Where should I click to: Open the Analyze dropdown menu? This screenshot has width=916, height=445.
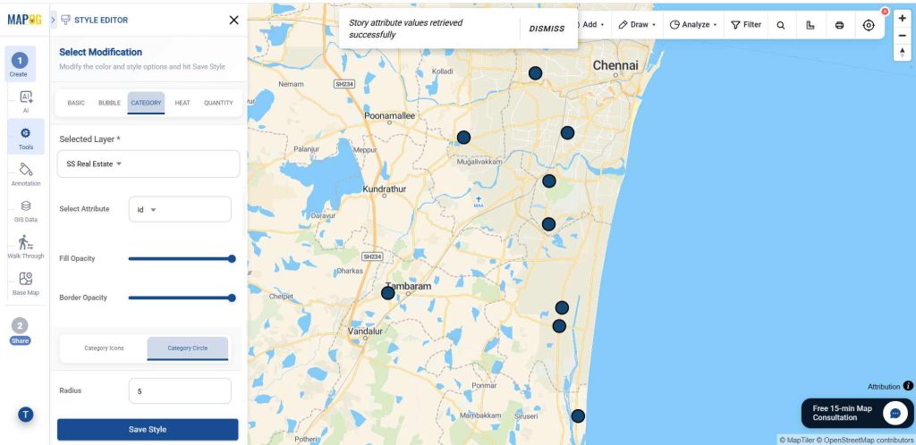pyautogui.click(x=693, y=24)
